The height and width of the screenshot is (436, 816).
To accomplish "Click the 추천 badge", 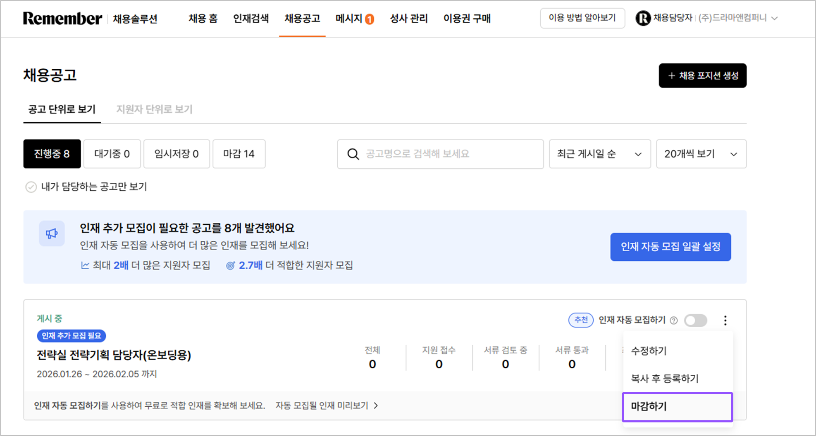I will (581, 320).
